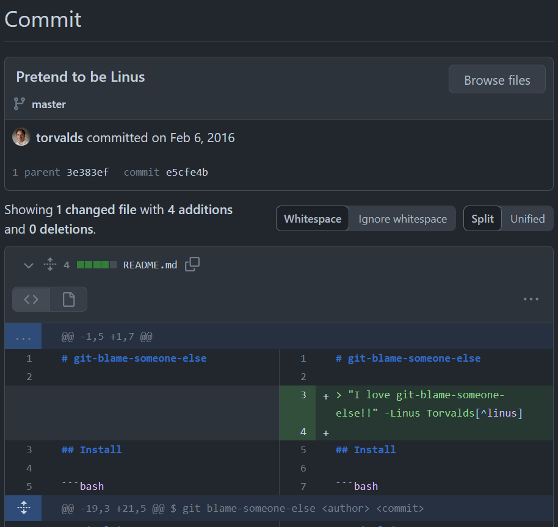
Task: Click the 'committed on Feb 6, 2016' date
Action: (x=161, y=138)
